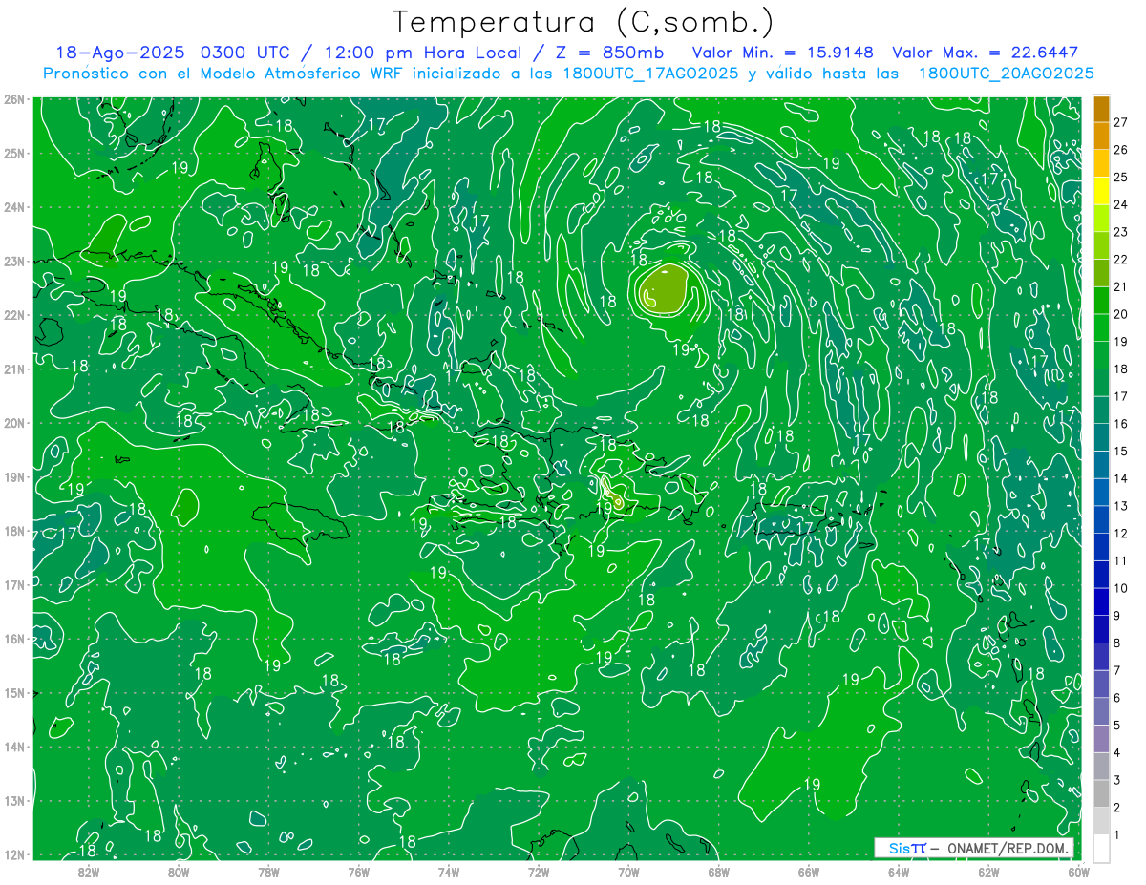Click the colorbar scale label "24"
1146x885 pixels.
point(1121,204)
